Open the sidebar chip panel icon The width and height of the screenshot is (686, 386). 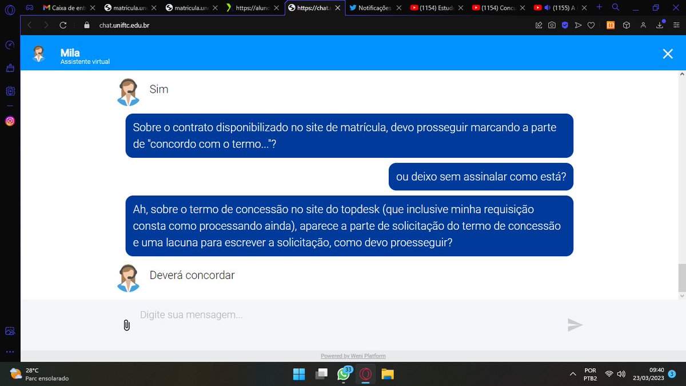(10, 91)
